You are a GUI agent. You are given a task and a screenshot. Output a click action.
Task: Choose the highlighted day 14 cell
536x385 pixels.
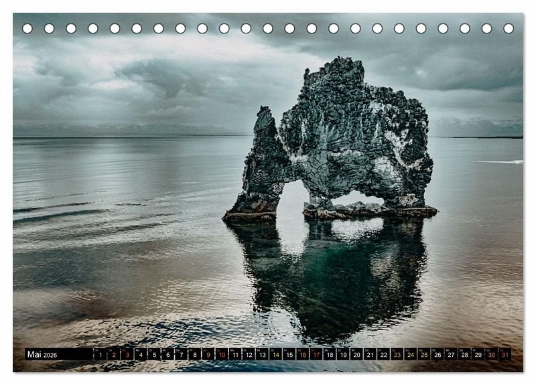276,354
